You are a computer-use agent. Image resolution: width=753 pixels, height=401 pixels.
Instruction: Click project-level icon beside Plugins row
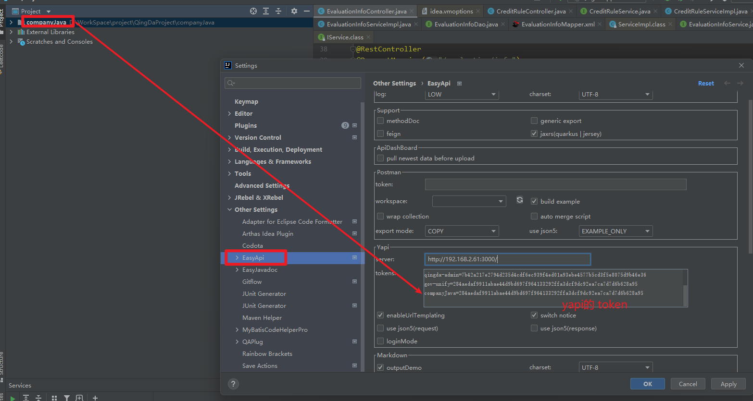(x=355, y=125)
